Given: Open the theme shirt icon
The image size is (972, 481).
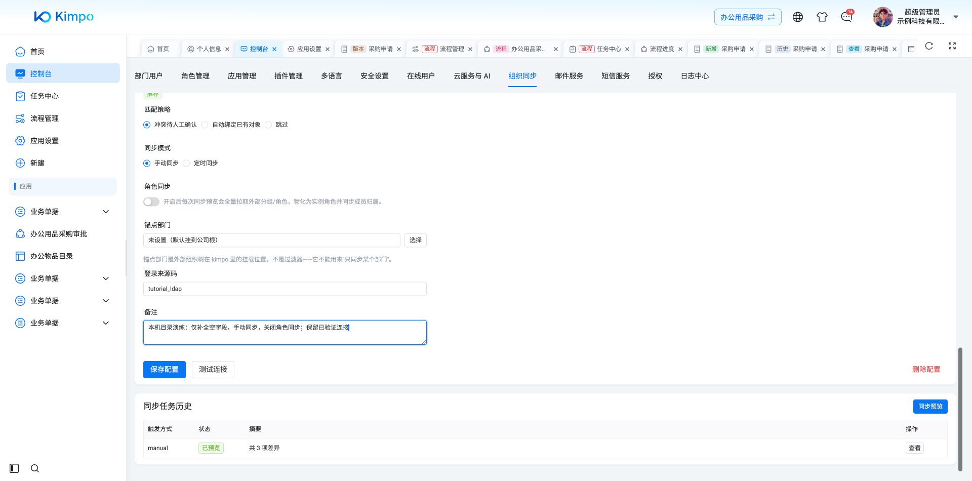Looking at the screenshot, I should pos(822,17).
